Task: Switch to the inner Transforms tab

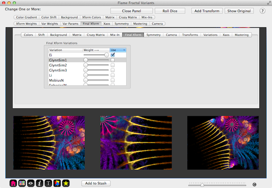Action: click(190, 35)
